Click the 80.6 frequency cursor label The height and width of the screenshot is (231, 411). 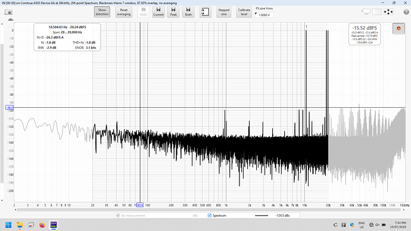pos(140,205)
